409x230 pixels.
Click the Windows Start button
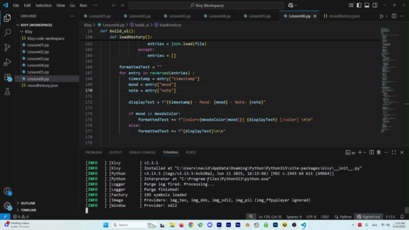(x=105, y=225)
